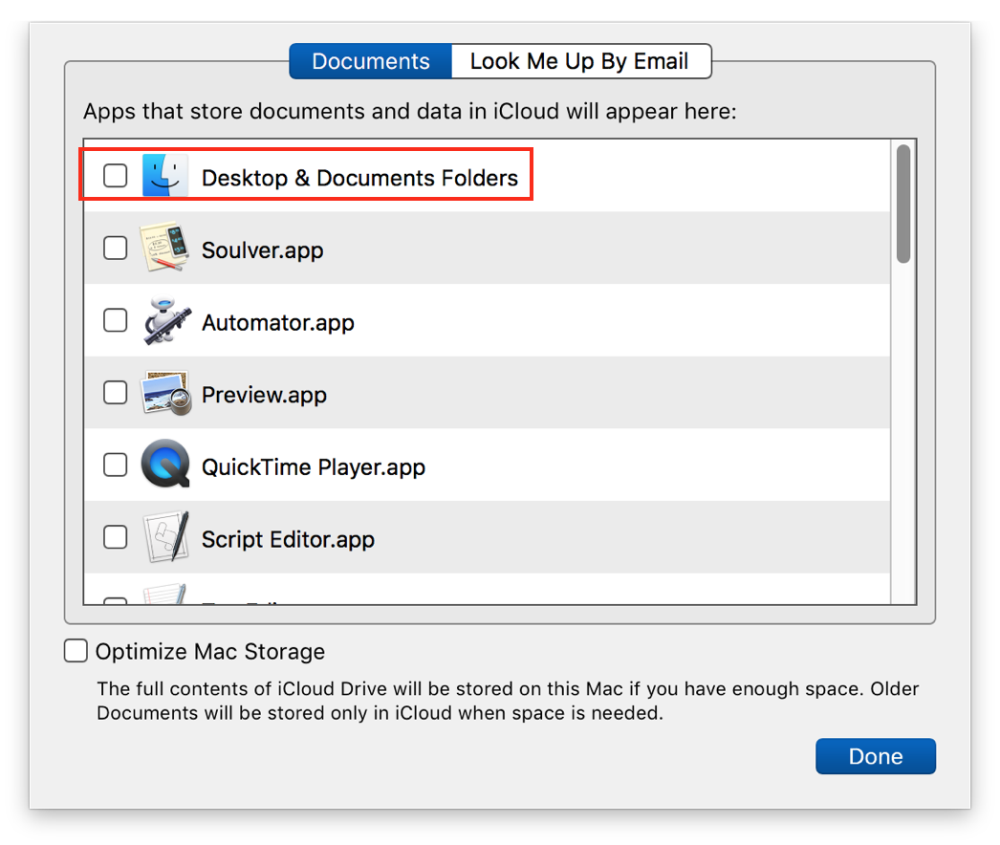Image resolution: width=1000 pixels, height=845 pixels.
Task: Tick the Automator.app checkbox
Action: pos(116,320)
